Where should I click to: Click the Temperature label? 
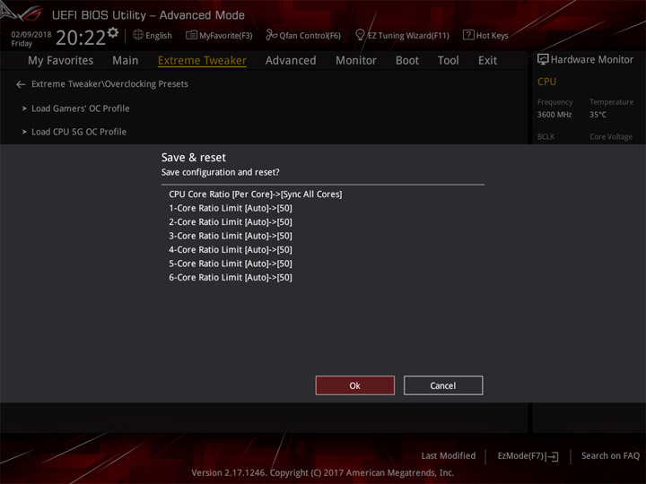pyautogui.click(x=611, y=101)
